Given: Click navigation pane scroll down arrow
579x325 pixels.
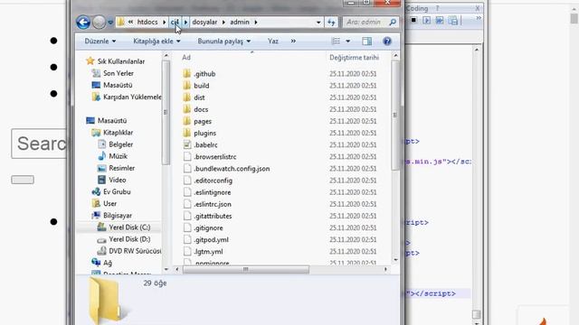Looking at the screenshot, I should pos(166,269).
